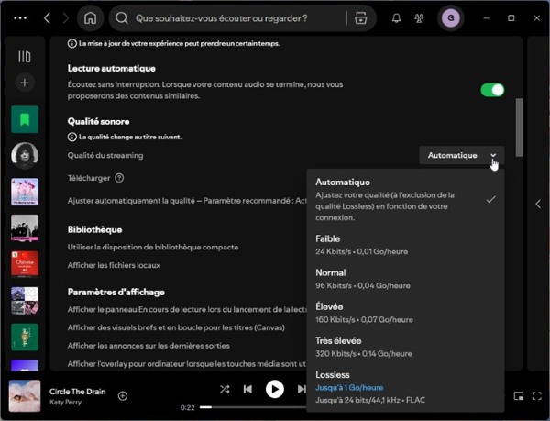The width and height of the screenshot is (550, 421).
Task: Skip to the previous track
Action: pos(247,389)
